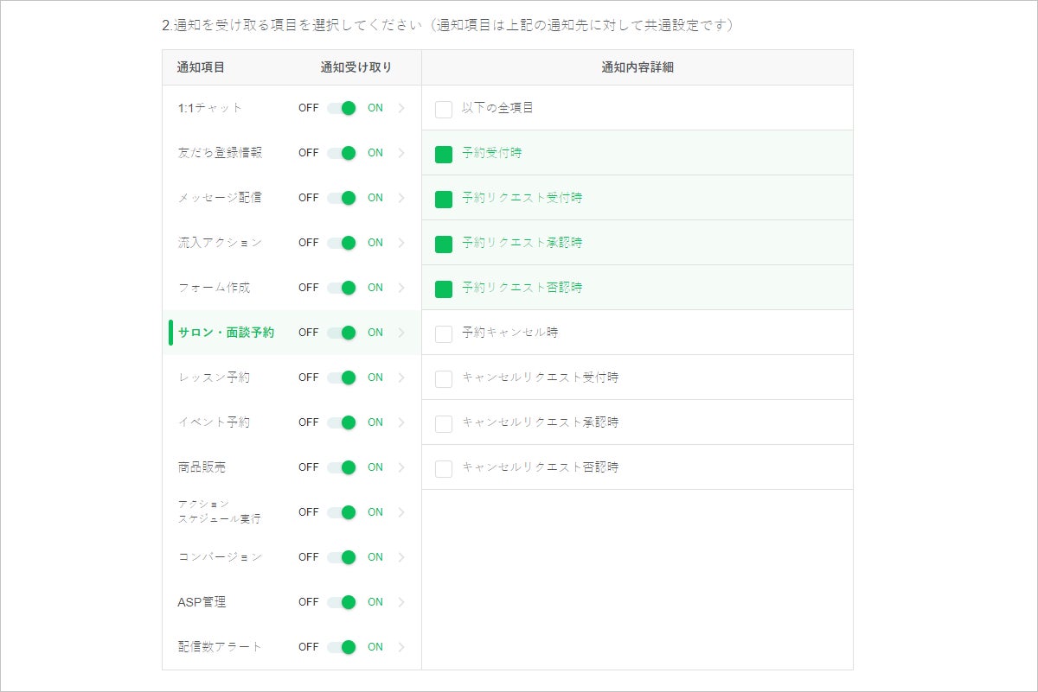
Task: Click the 予約リクエスト承認時 label
Action: [522, 243]
